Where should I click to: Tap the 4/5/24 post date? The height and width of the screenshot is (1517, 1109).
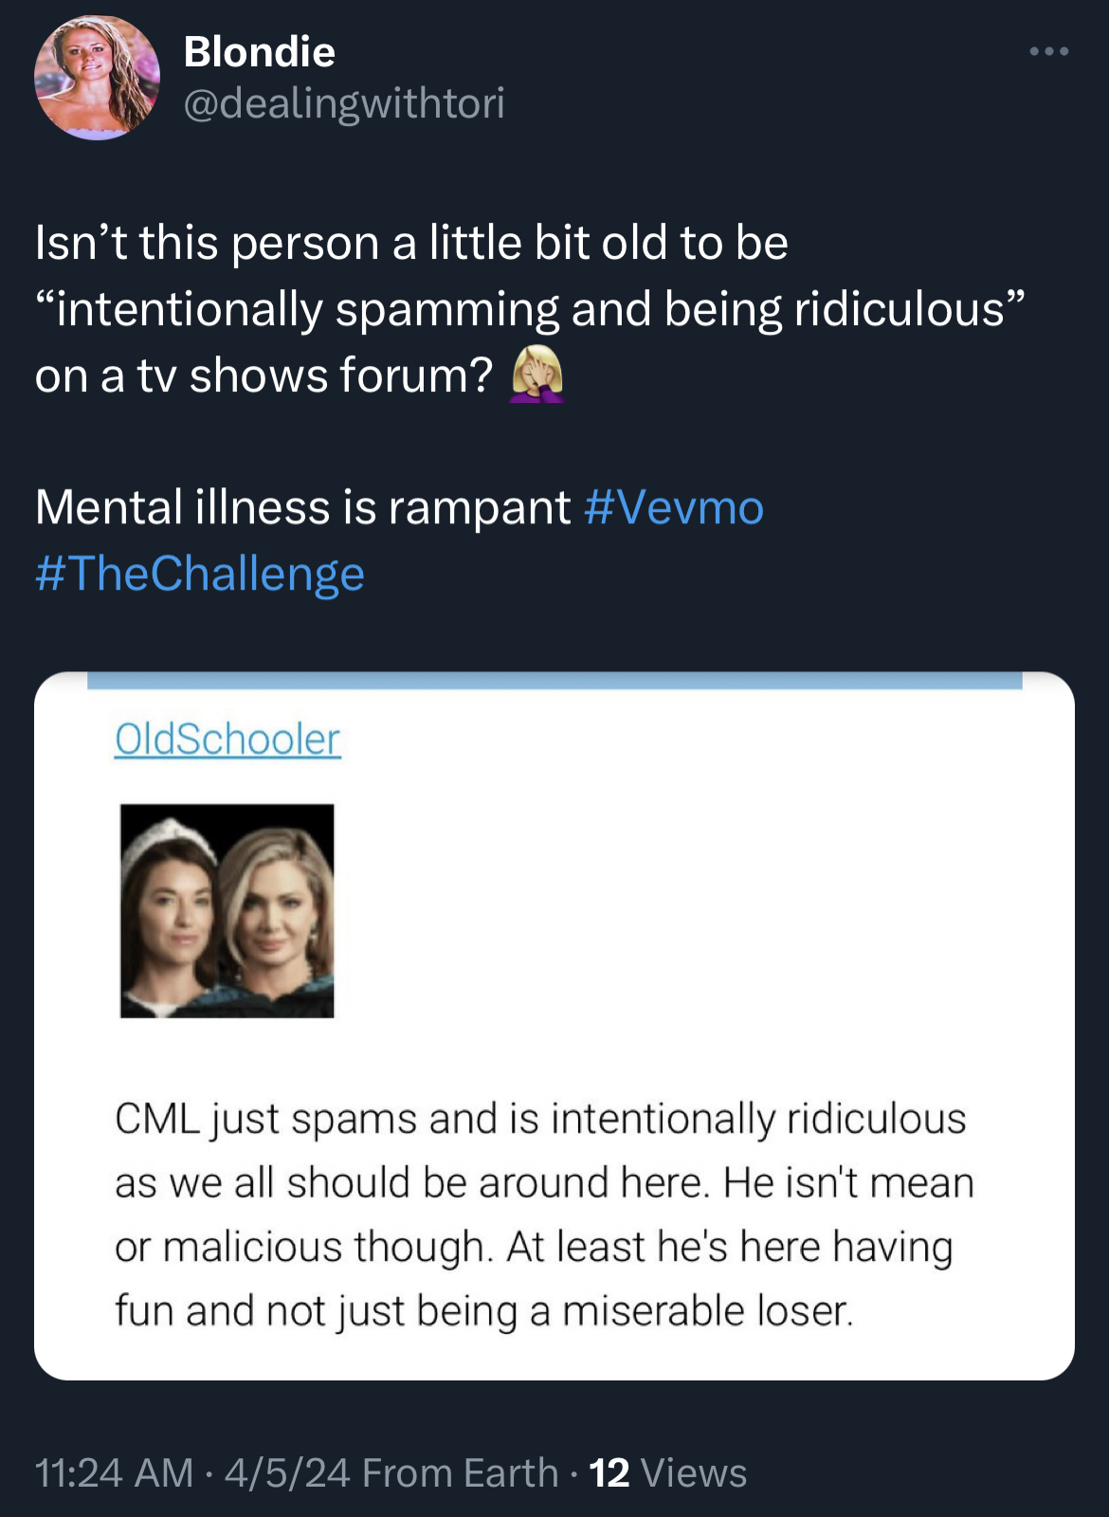pyautogui.click(x=287, y=1473)
